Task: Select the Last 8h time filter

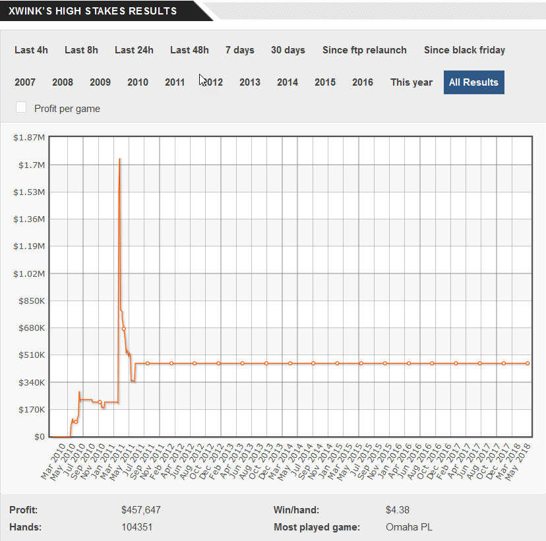Action: pos(81,50)
